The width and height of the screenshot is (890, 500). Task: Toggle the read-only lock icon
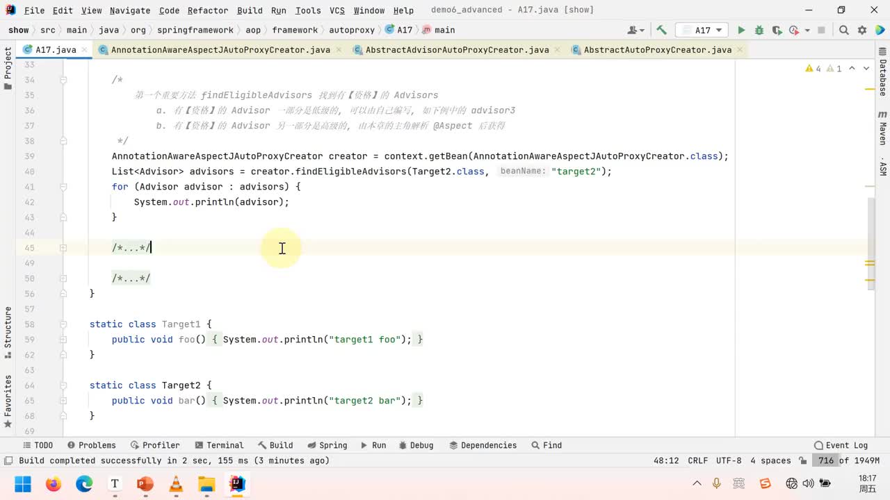[x=803, y=460]
